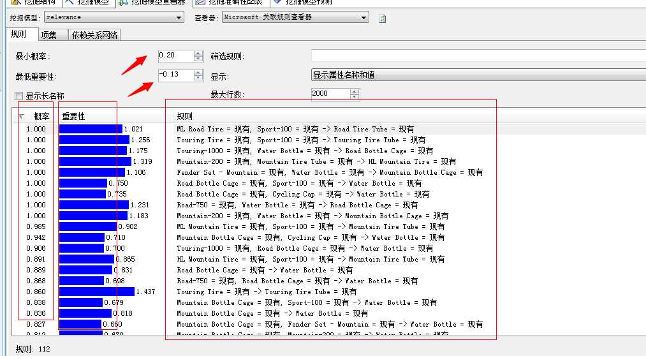Switch to the 依赖关系网络 tab
Image resolution: width=646 pixels, height=356 pixels.
95,35
